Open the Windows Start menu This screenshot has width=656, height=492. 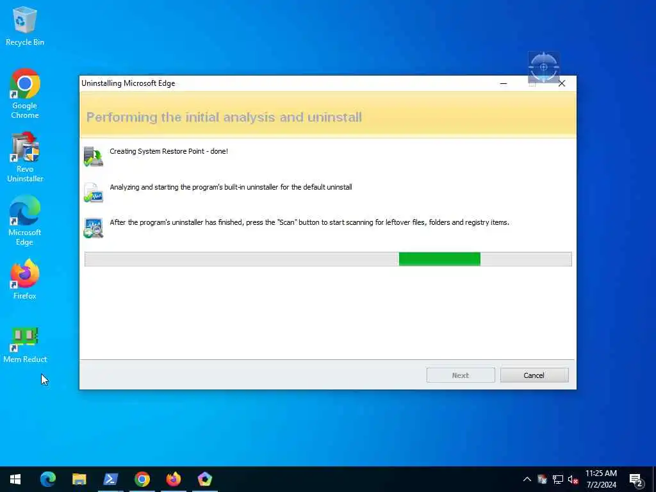point(15,479)
